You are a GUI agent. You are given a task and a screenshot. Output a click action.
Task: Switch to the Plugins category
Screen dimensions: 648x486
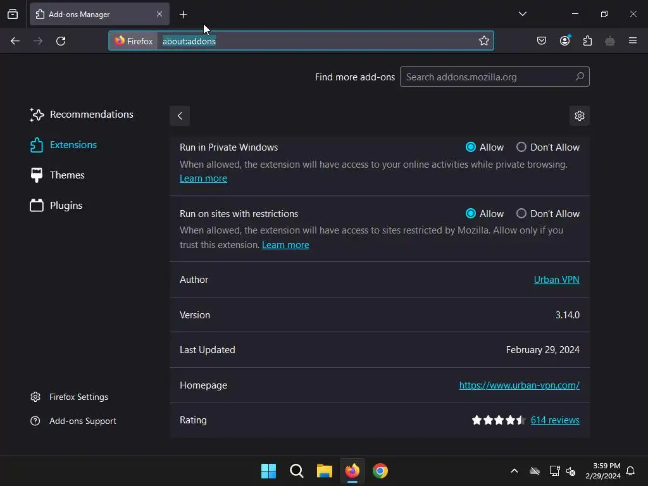click(56, 206)
